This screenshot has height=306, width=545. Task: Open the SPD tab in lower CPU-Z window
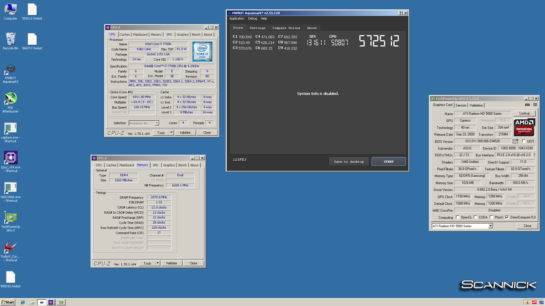click(x=155, y=165)
